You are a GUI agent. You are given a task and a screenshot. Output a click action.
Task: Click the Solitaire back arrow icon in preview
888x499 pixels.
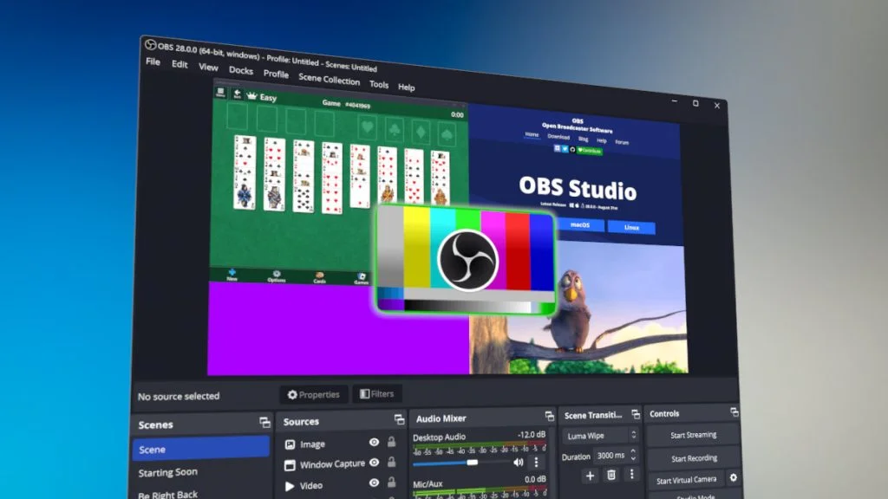[x=238, y=94]
